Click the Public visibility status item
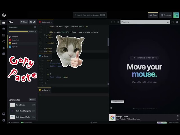The width and height of the screenshot is (180, 135). point(94,123)
